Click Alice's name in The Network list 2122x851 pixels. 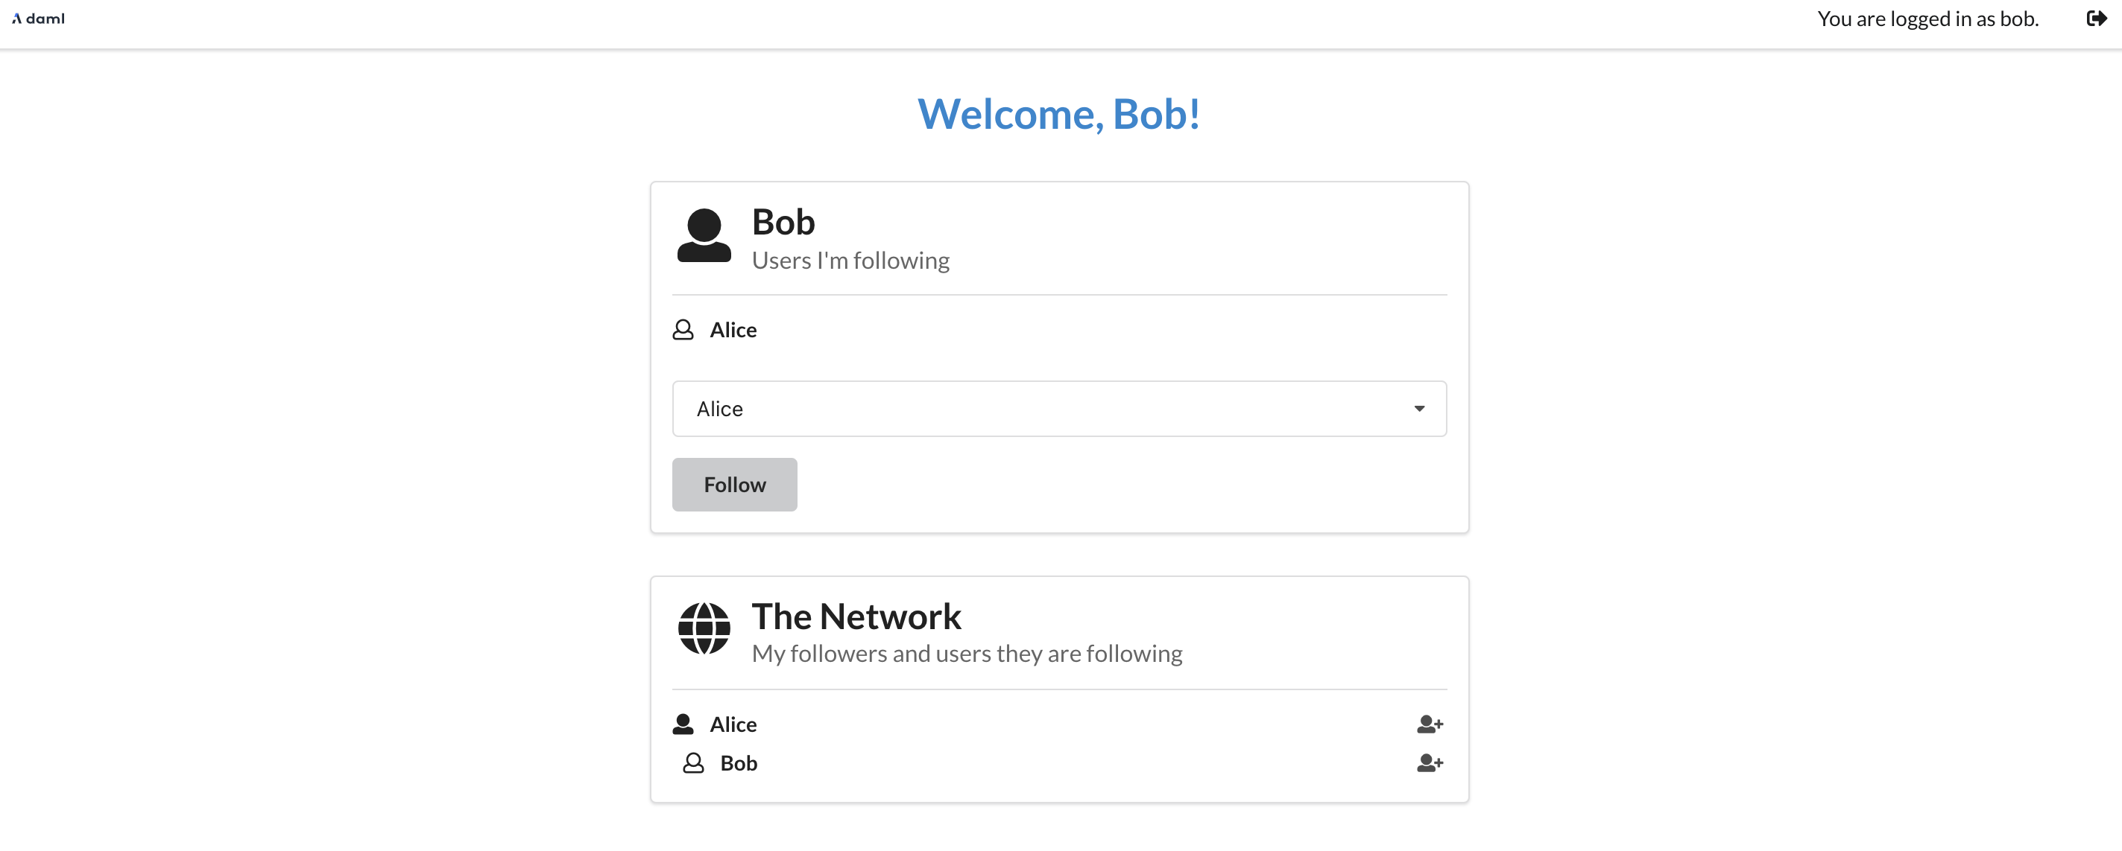point(733,724)
